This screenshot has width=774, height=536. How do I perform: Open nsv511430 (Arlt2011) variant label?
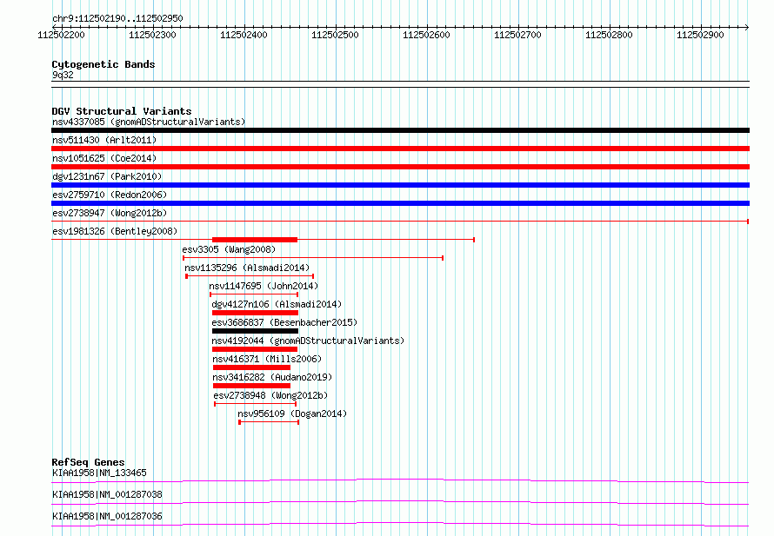(104, 140)
